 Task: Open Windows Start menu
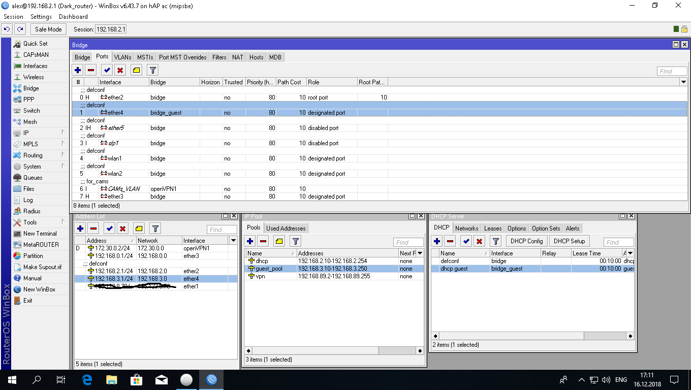click(x=11, y=379)
